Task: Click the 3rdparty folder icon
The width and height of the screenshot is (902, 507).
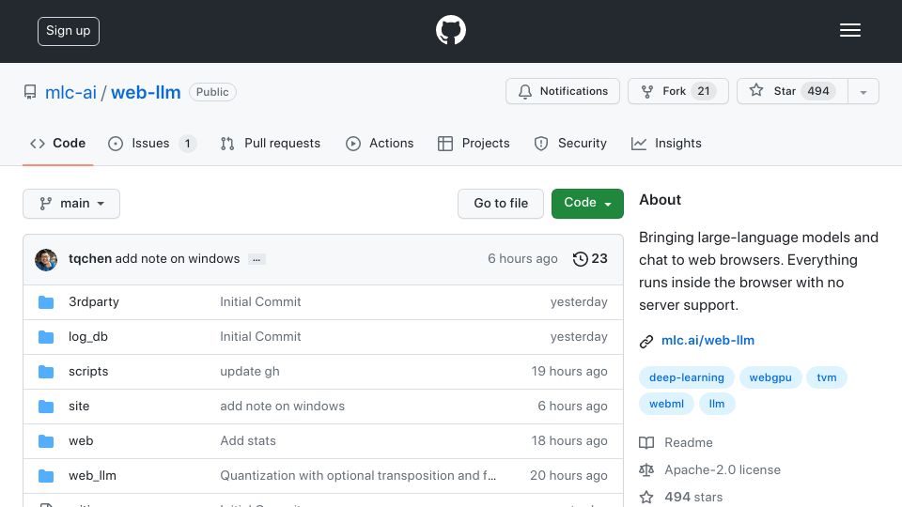Action: [x=46, y=302]
